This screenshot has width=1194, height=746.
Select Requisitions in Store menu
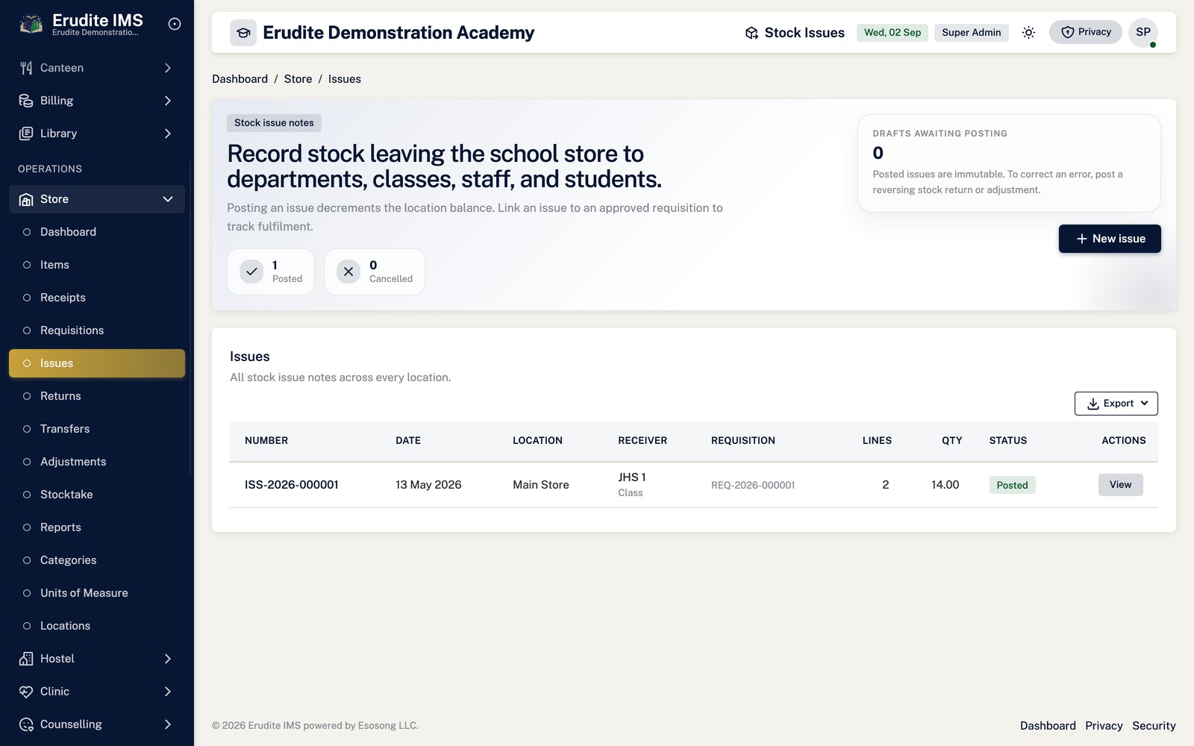(x=97, y=330)
